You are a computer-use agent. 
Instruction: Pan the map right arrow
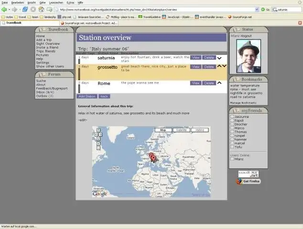point(100,135)
